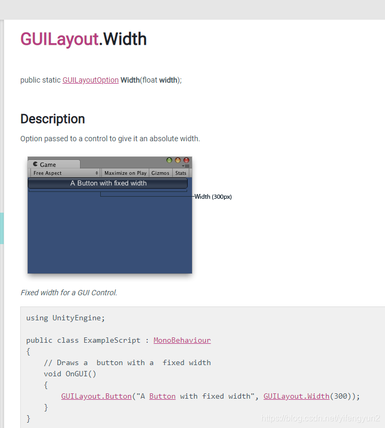Image resolution: width=385 pixels, height=428 pixels.
Task: Click the green window button in Game view
Action: (x=169, y=160)
